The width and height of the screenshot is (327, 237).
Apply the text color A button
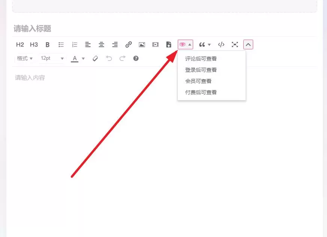pos(75,59)
